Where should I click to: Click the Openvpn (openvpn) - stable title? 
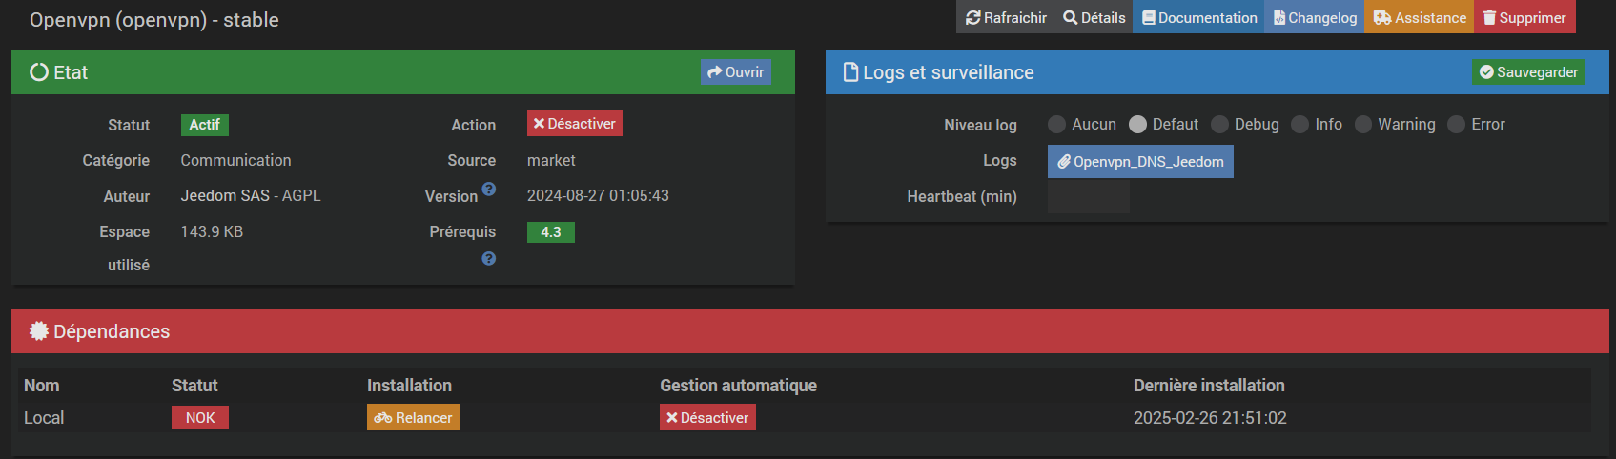[x=154, y=20]
